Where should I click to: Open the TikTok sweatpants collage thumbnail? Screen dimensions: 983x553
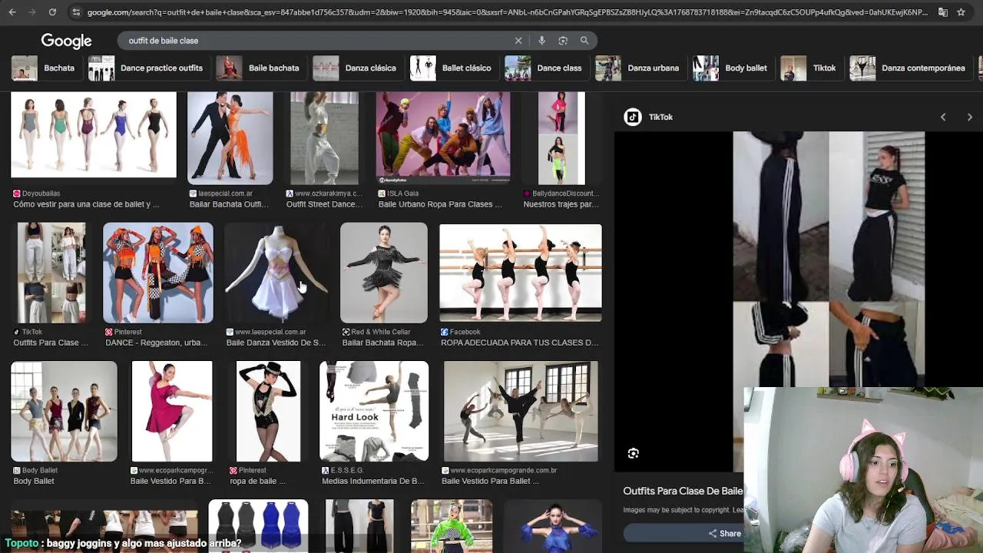tap(51, 273)
